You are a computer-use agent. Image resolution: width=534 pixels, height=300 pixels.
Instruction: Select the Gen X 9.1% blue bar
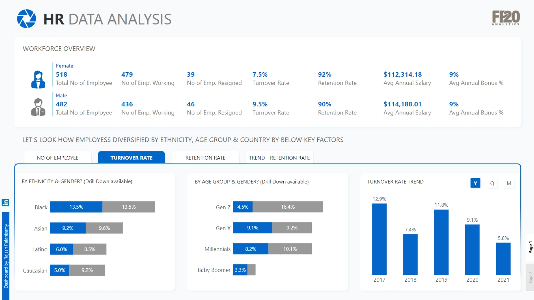click(253, 228)
